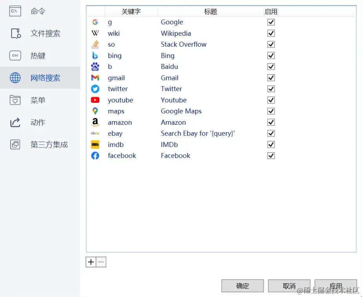
Task: Sort by the 关键字 column header
Action: click(131, 11)
